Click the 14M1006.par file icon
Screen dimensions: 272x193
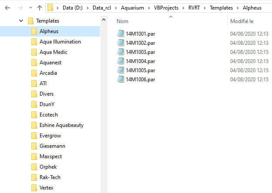[x=121, y=80]
